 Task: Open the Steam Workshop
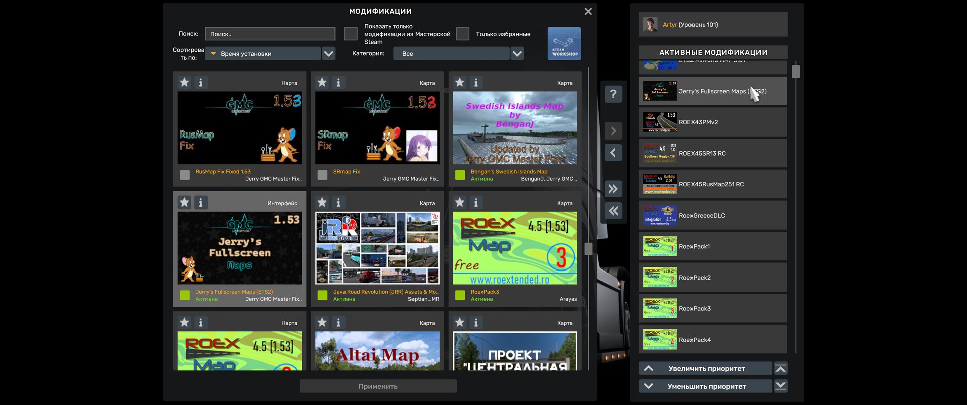point(564,44)
